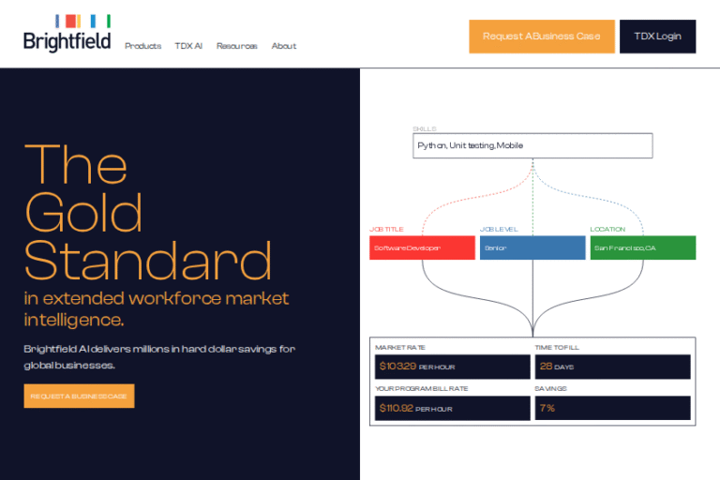Go to the TDX AI nav item
720x480 pixels.
[x=187, y=46]
